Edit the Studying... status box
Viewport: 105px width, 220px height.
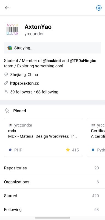click(x=52, y=48)
